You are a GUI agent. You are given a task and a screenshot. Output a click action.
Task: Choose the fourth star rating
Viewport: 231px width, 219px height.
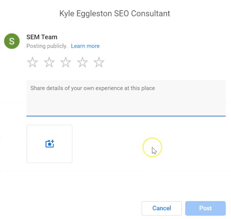click(x=82, y=62)
